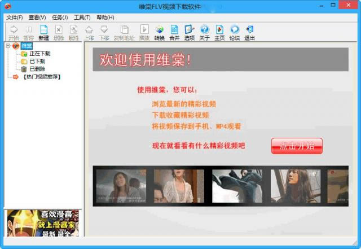Click the first video thumbnail in the filmstrip
361x249 pixels.
click(x=121, y=186)
